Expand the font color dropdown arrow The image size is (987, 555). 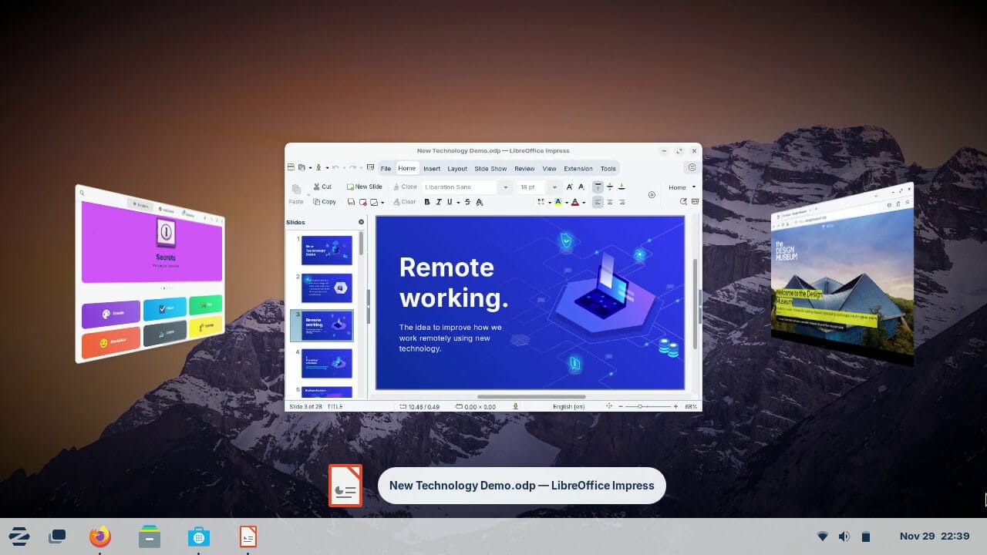[584, 201]
